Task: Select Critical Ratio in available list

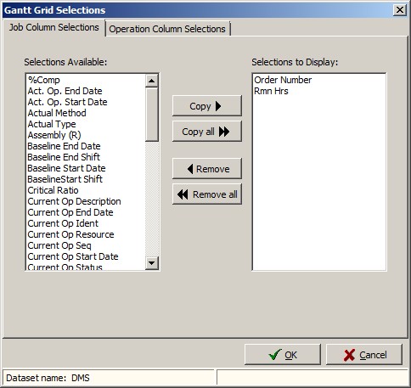Action: pos(53,190)
